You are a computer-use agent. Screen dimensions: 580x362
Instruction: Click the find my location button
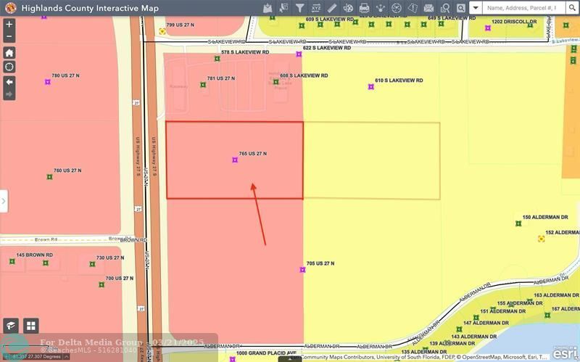tap(9, 67)
